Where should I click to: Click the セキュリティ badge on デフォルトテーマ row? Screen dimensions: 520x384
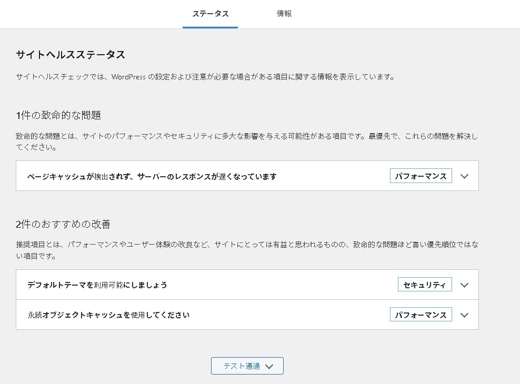424,285
